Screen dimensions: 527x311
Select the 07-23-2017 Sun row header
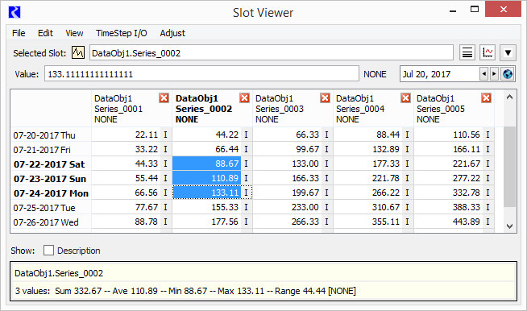tap(51, 178)
